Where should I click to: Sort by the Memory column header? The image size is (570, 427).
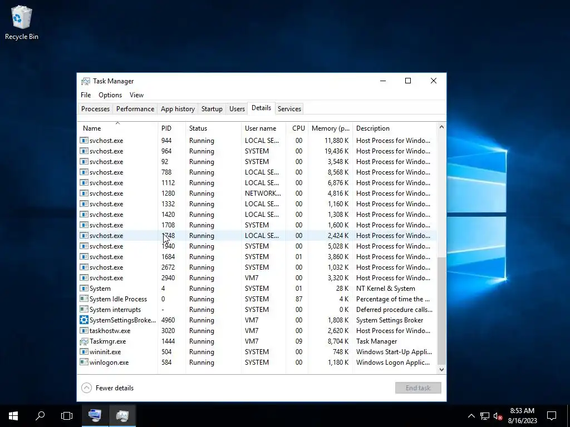coord(330,128)
